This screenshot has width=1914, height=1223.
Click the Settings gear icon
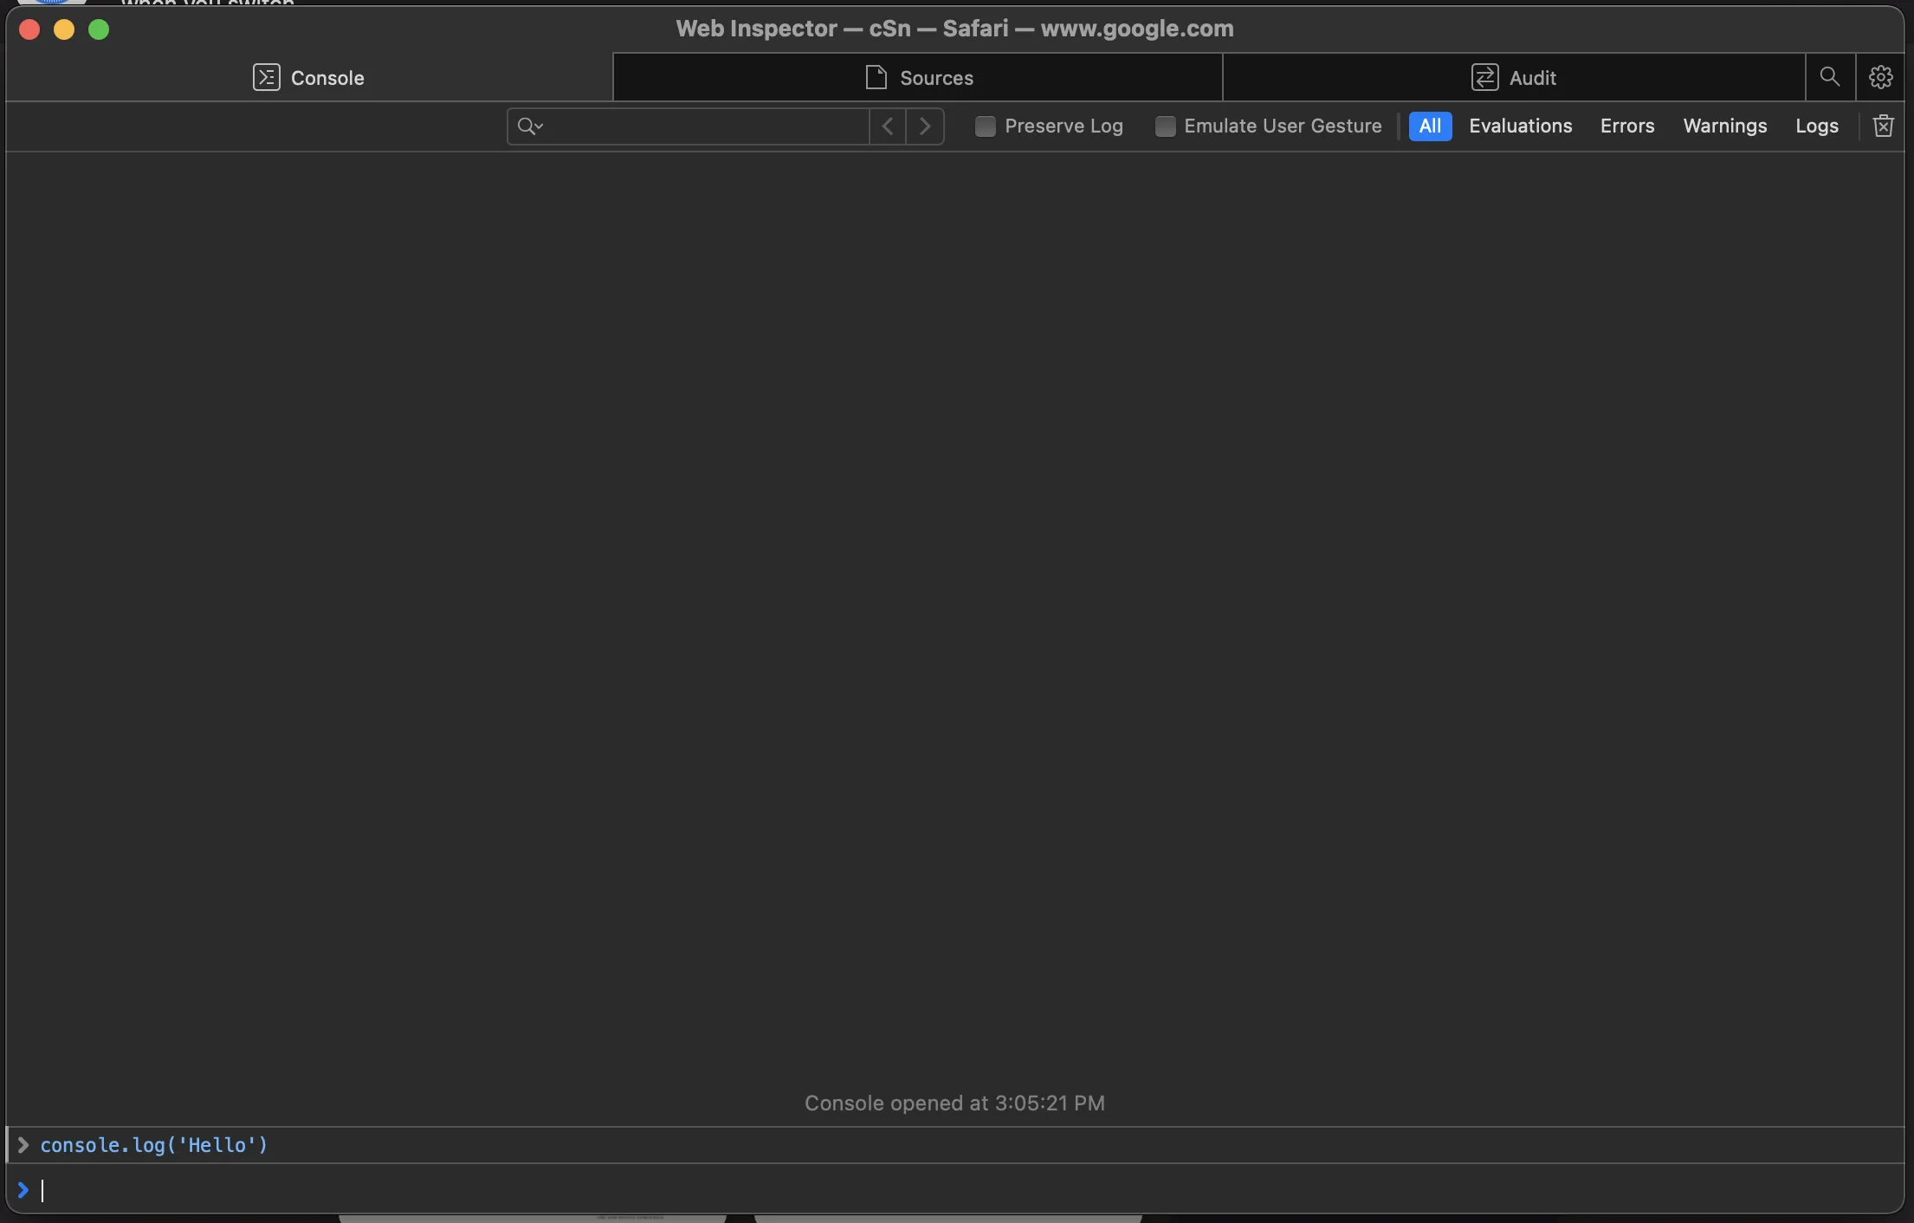click(1880, 77)
